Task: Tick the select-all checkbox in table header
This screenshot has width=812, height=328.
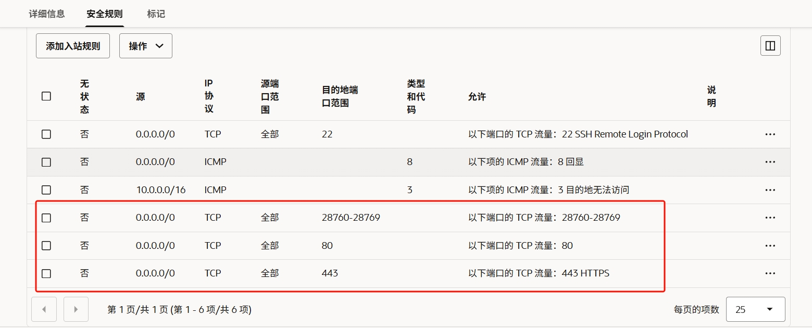Action: (x=46, y=96)
